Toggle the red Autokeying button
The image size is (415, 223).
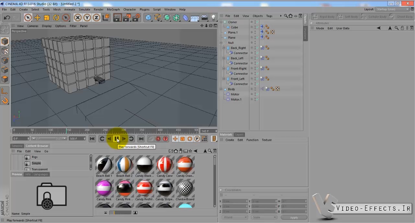(158, 139)
